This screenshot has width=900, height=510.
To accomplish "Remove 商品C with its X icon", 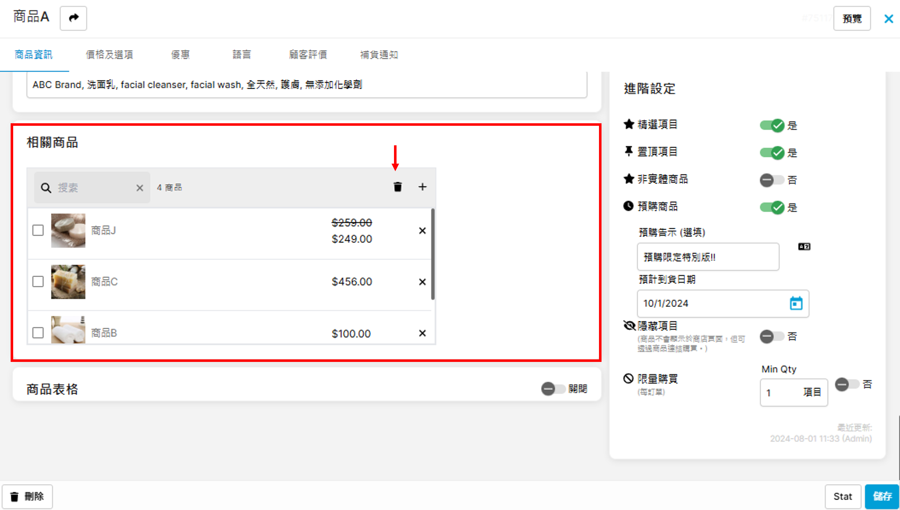I will [422, 282].
